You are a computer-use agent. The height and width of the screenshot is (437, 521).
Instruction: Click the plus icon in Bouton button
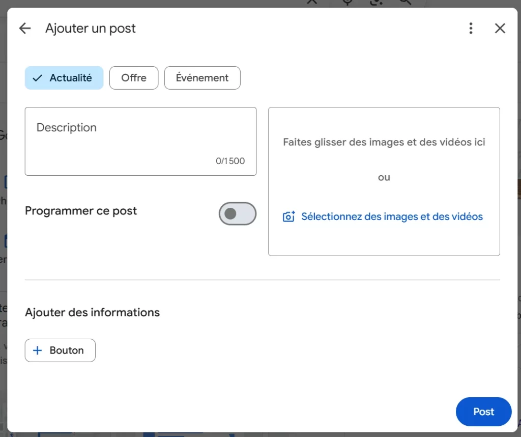click(x=38, y=350)
